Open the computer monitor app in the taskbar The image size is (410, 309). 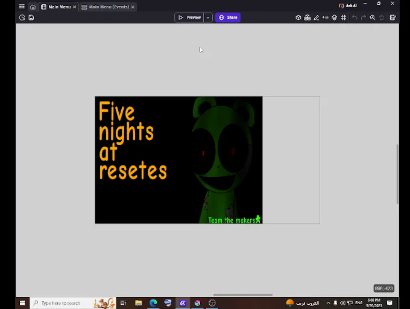[168, 303]
